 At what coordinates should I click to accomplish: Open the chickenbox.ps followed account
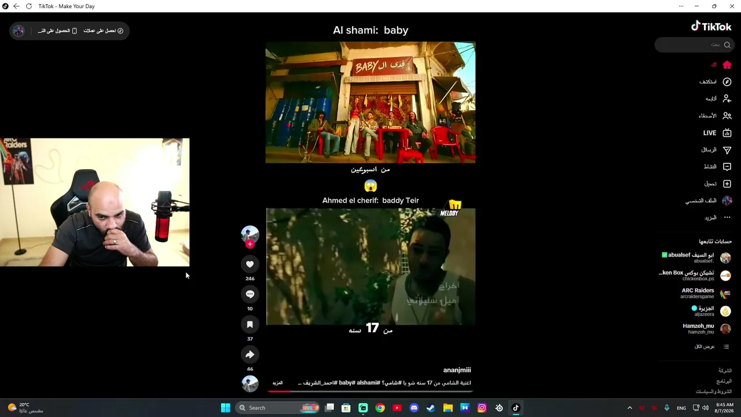[x=695, y=276]
